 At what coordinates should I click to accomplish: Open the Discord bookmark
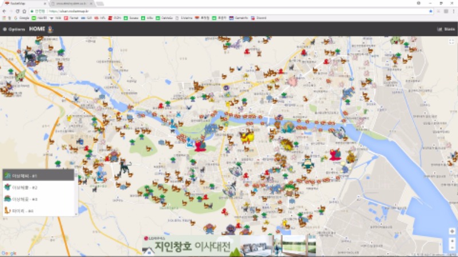(259, 18)
